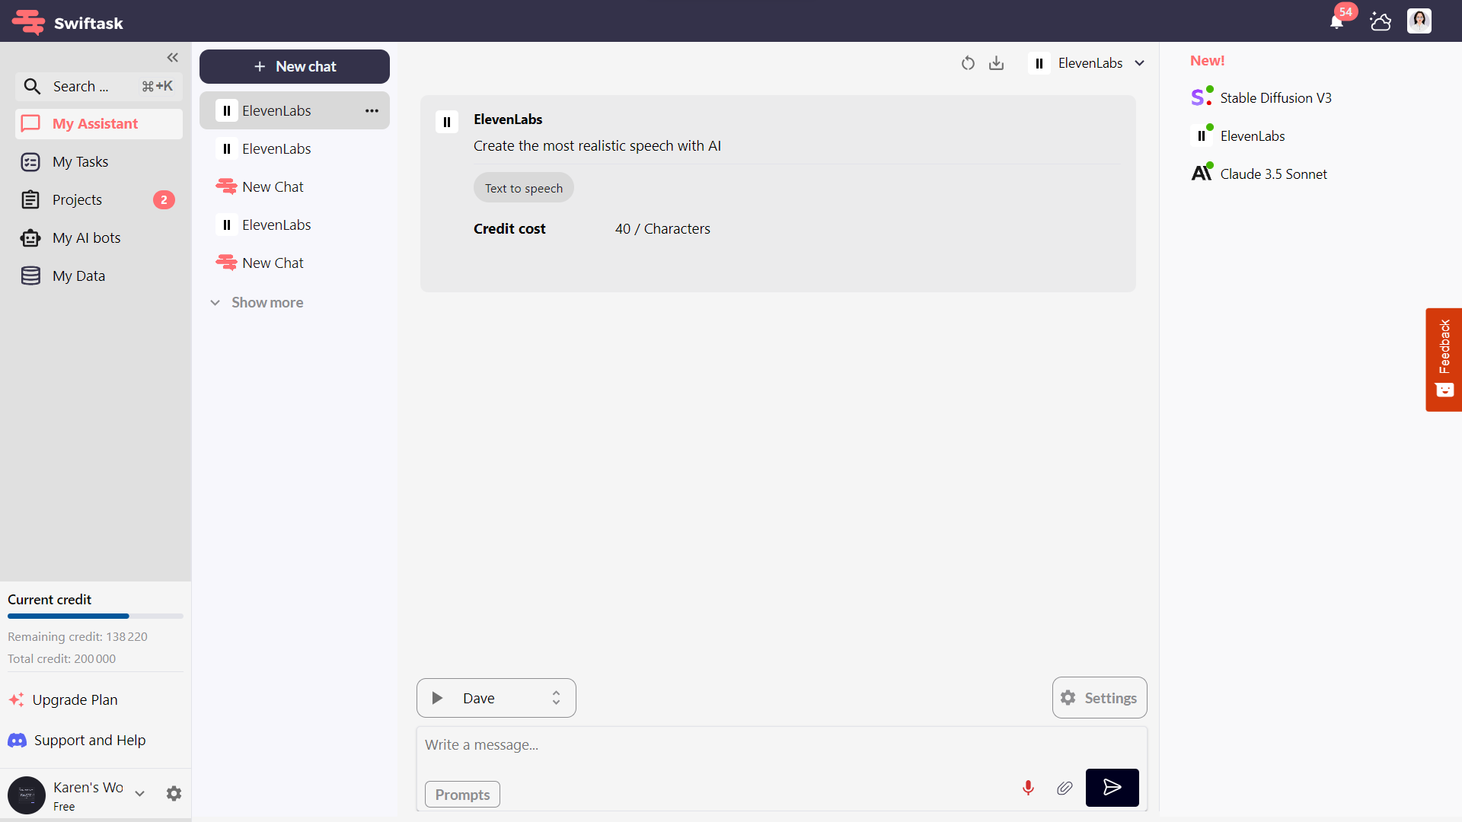Click the Write a message input field
This screenshot has height=822, width=1462.
(685, 744)
